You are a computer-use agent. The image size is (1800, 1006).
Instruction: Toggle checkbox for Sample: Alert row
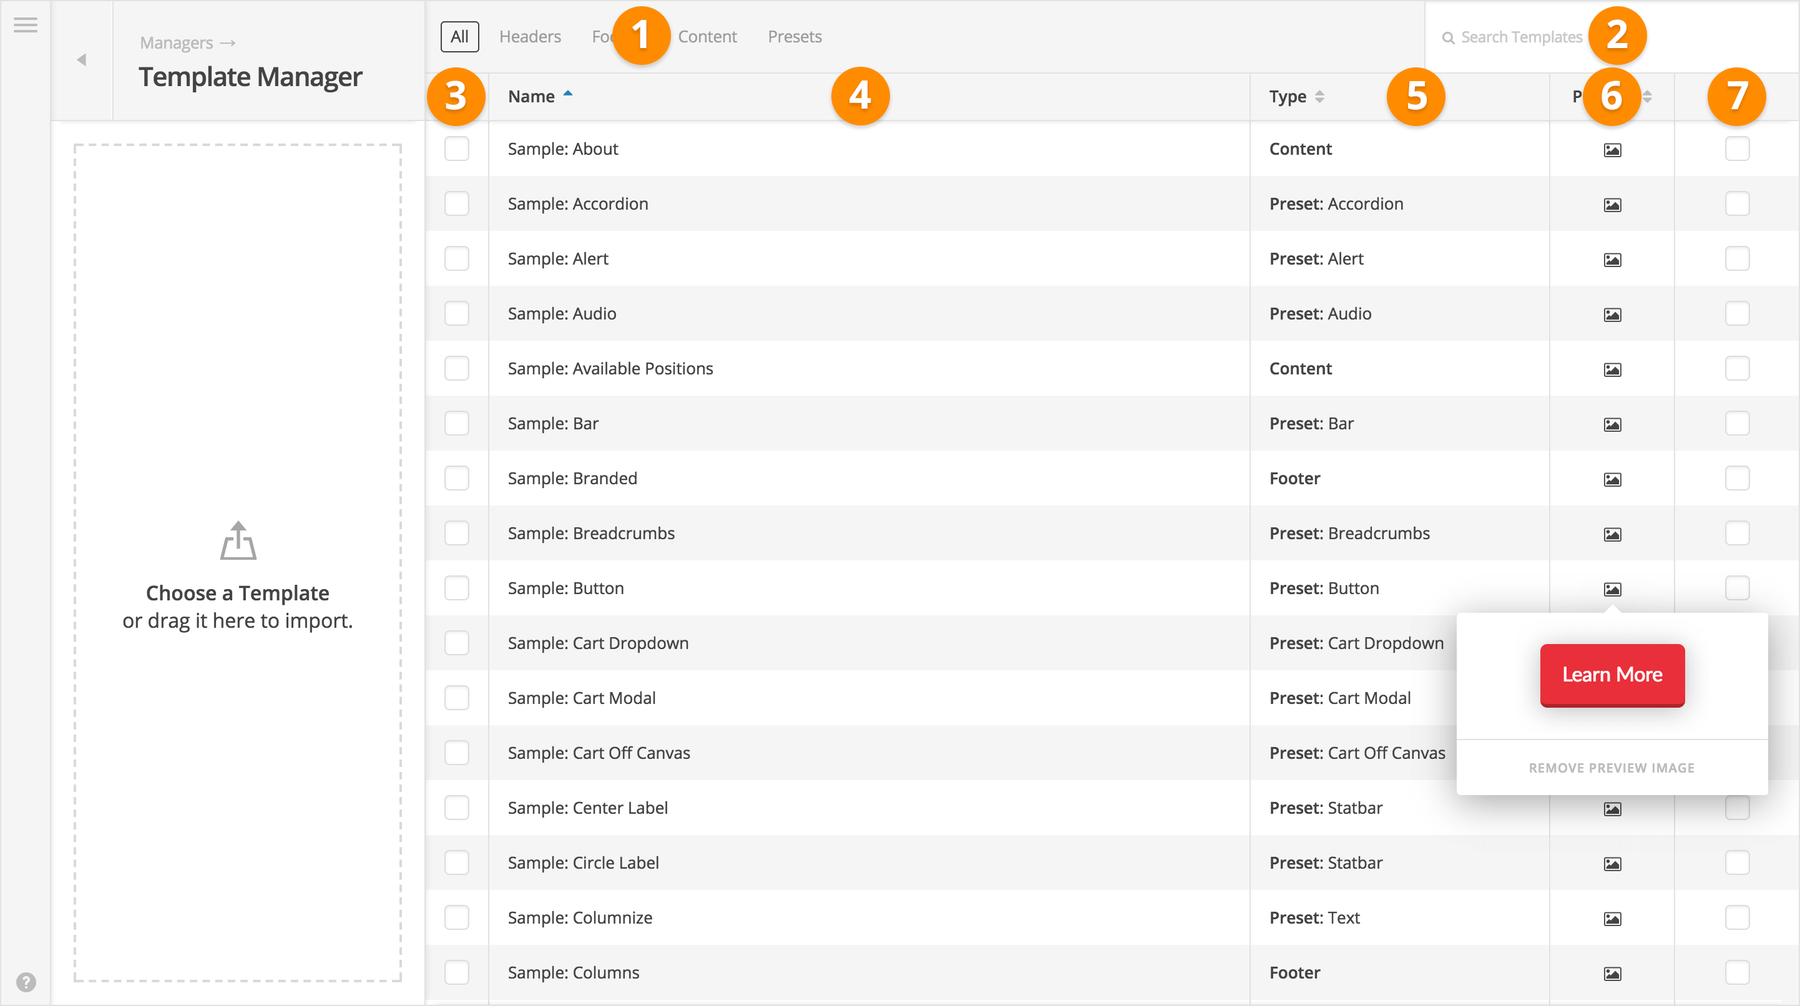pos(457,258)
